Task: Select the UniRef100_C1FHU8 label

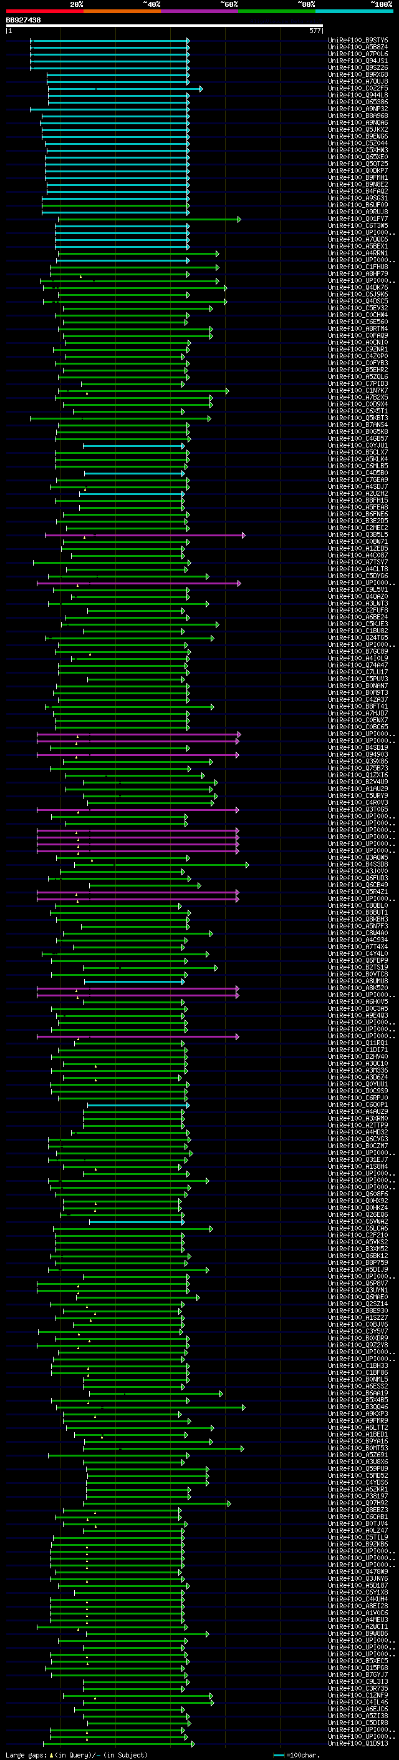Action: pos(357,267)
